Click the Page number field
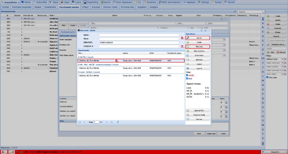Screen dimensions: 288x154 point(96,122)
